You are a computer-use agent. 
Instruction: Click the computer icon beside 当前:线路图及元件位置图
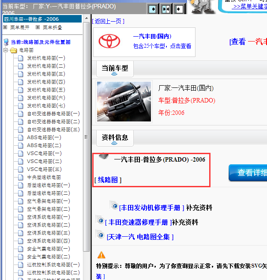tap(6, 42)
